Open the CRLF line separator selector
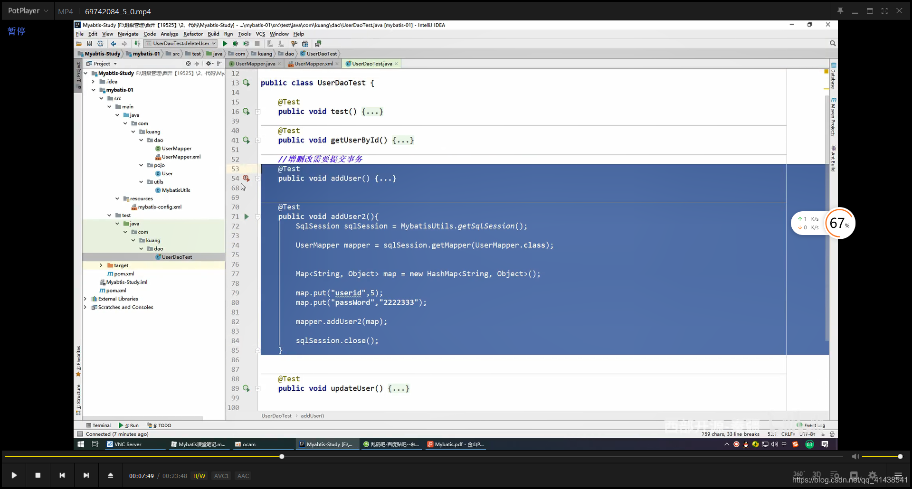The image size is (912, 489). tap(788, 434)
